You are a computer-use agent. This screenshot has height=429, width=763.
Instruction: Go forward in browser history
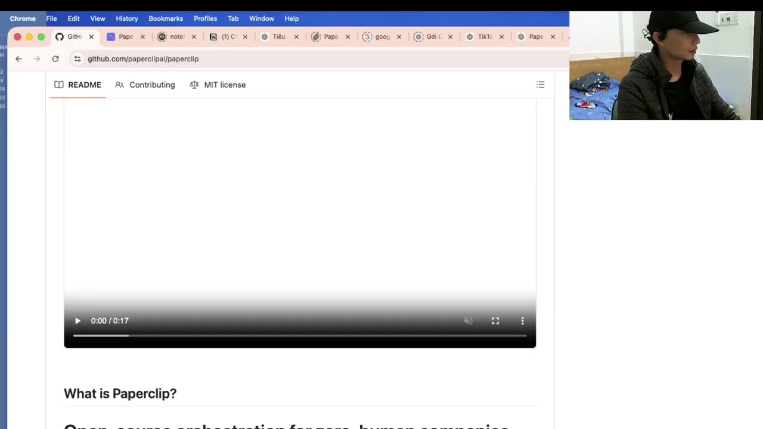click(37, 59)
